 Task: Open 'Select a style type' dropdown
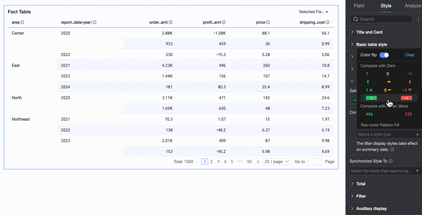pos(388,134)
